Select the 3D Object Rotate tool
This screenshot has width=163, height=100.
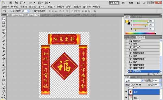point(4,84)
